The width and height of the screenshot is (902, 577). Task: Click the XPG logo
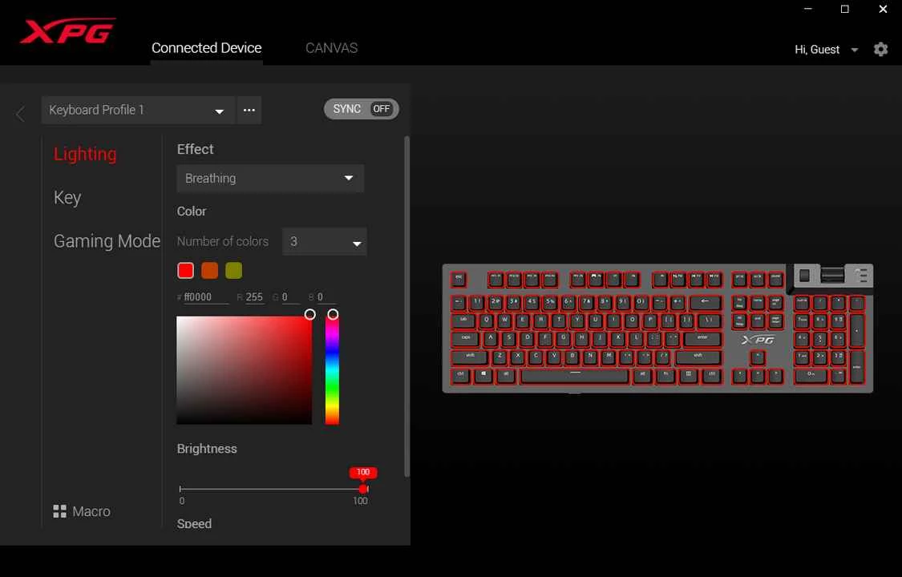pyautogui.click(x=68, y=31)
